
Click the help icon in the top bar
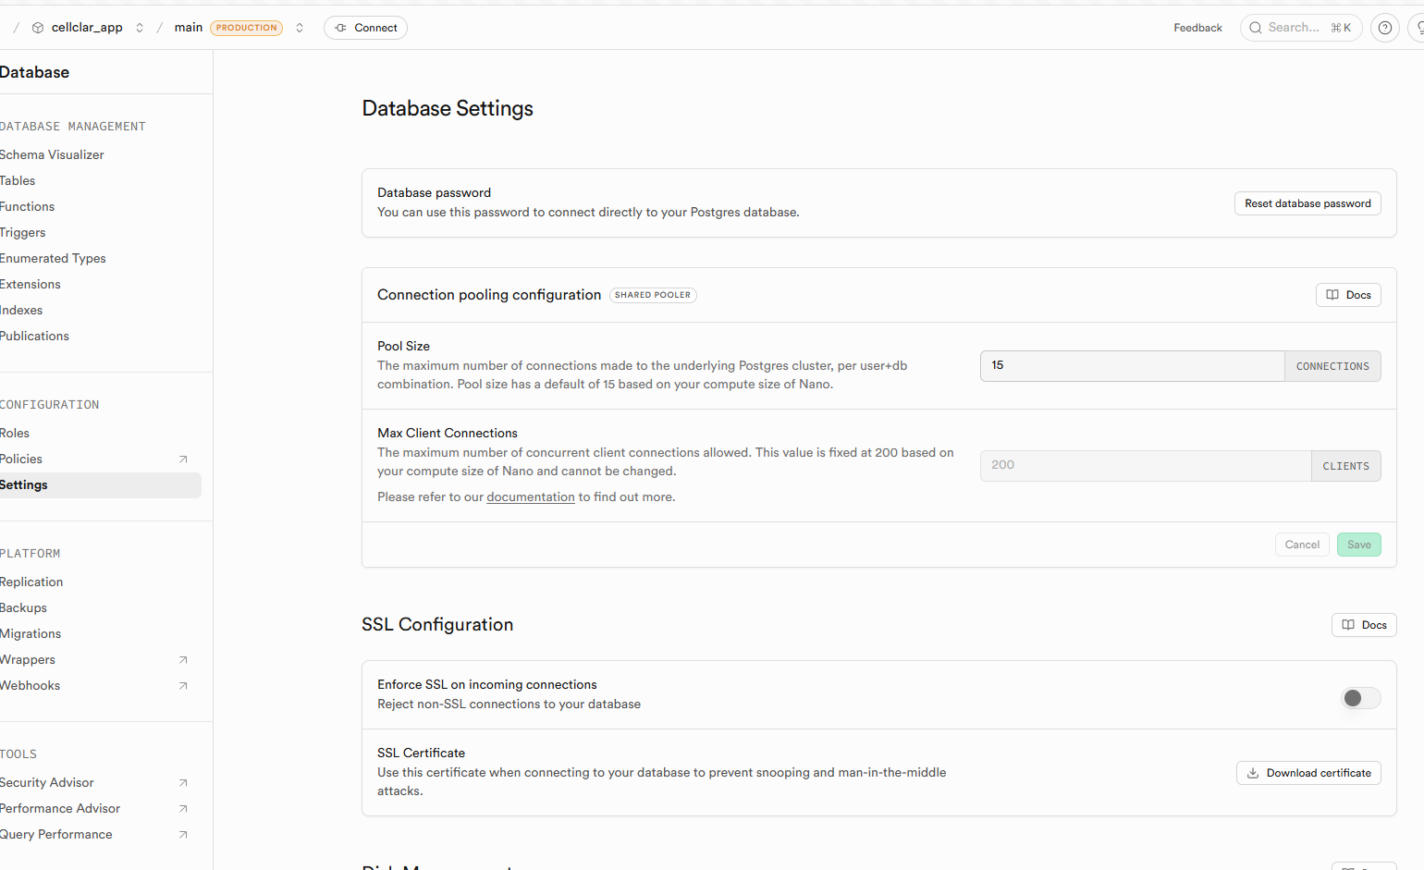(x=1384, y=28)
